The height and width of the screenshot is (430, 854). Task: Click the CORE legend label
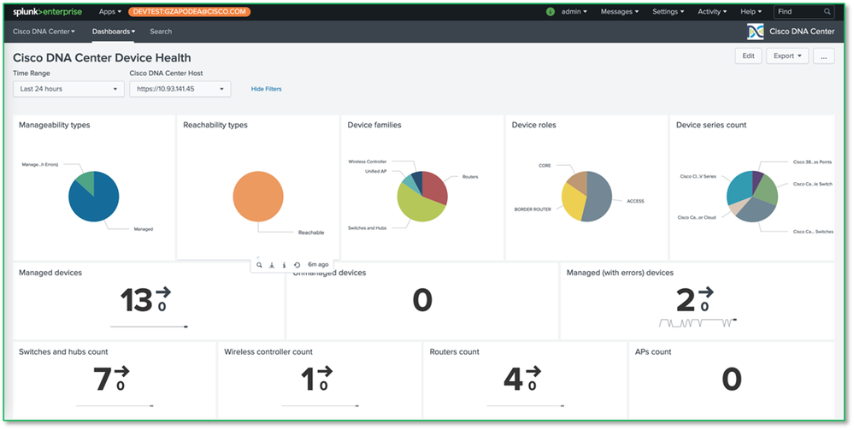click(545, 165)
